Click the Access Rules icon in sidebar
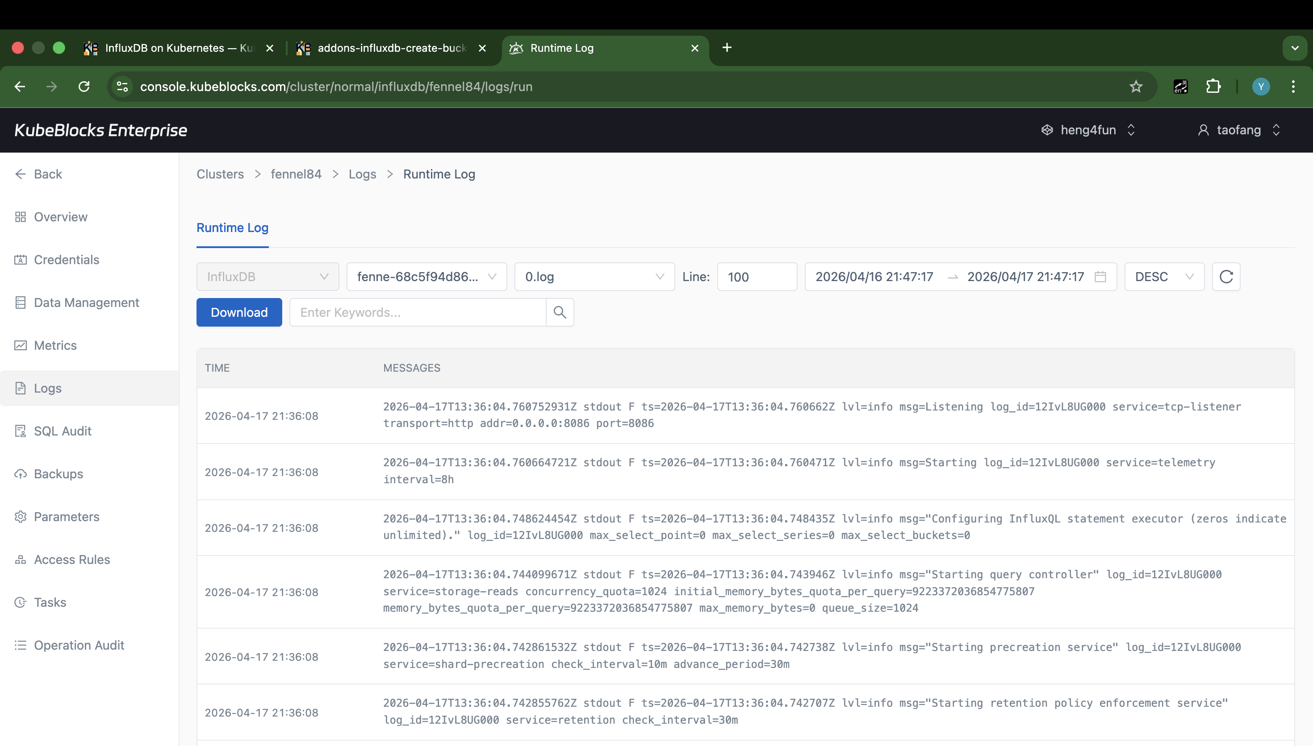The width and height of the screenshot is (1313, 746). click(21, 559)
